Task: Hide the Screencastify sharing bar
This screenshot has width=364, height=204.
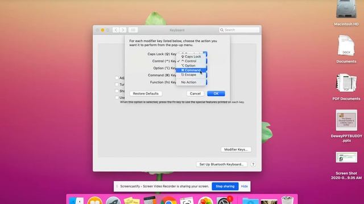Action: tap(244, 186)
